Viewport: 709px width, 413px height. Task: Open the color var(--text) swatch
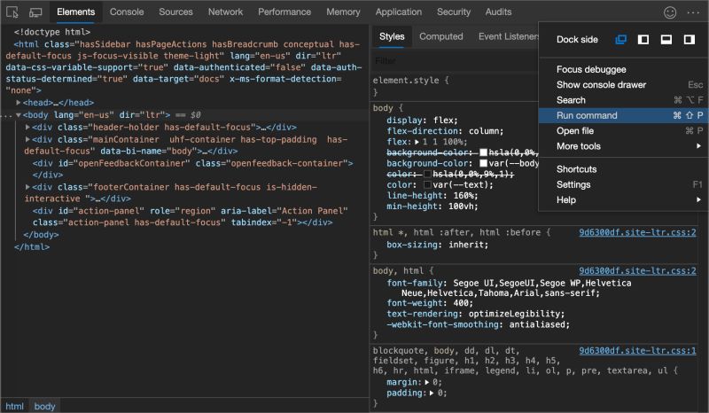[x=427, y=185]
